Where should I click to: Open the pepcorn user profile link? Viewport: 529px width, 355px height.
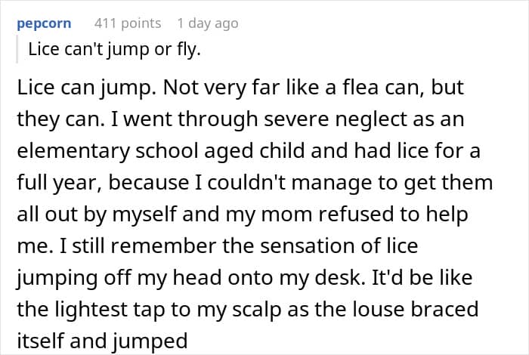click(44, 23)
